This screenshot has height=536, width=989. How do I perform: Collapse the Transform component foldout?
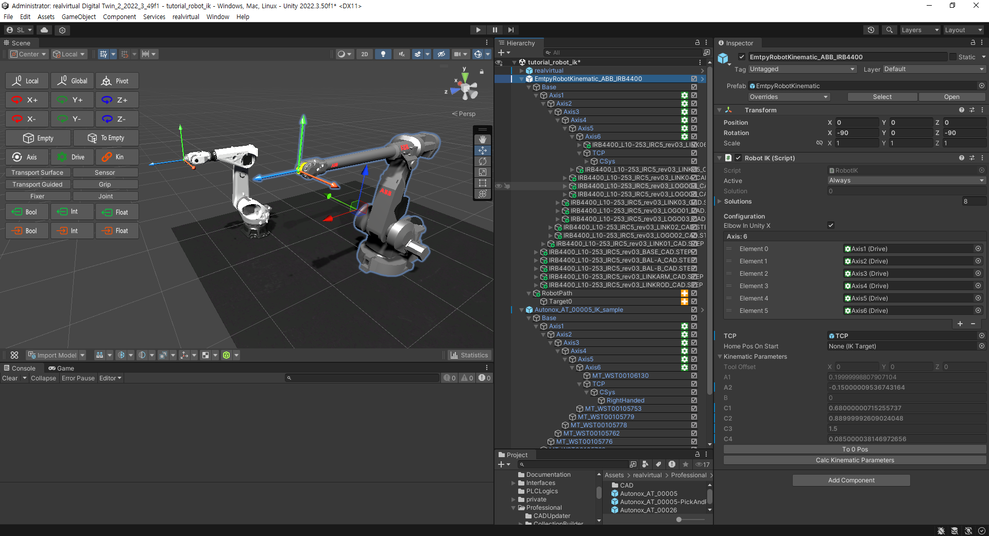(720, 110)
